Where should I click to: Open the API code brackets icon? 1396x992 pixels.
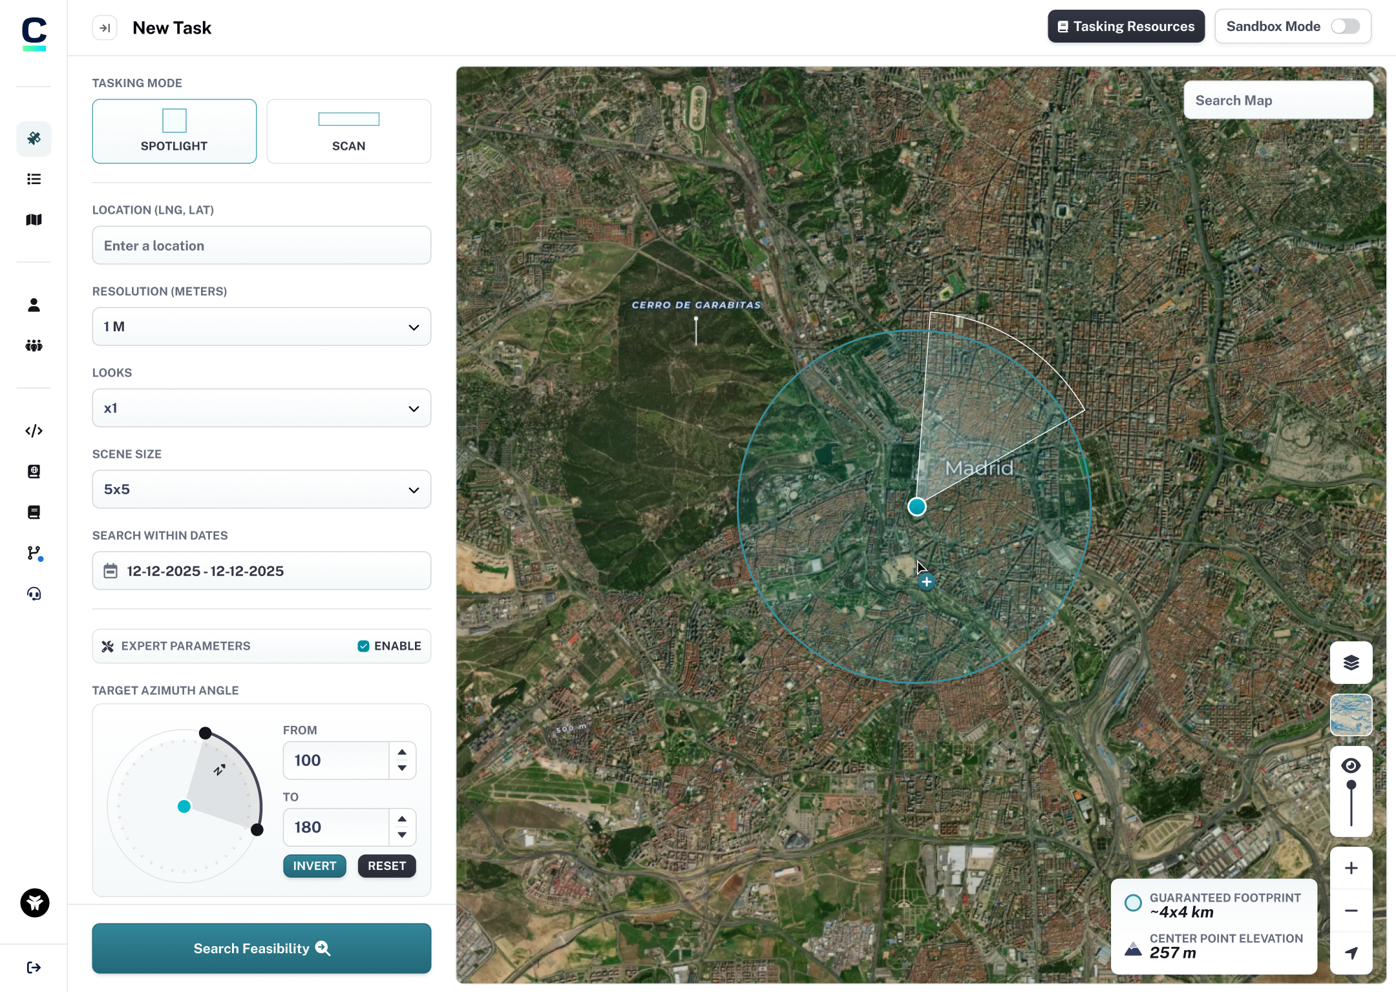point(34,431)
